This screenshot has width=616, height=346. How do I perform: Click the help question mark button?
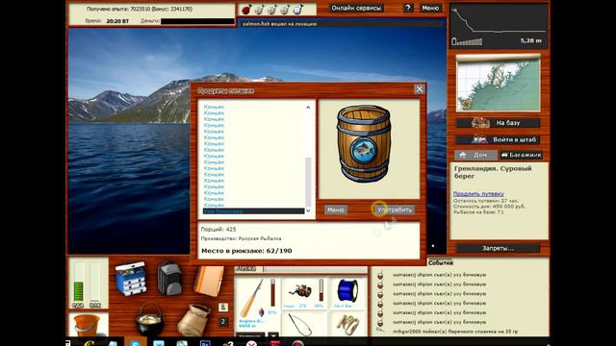408,8
